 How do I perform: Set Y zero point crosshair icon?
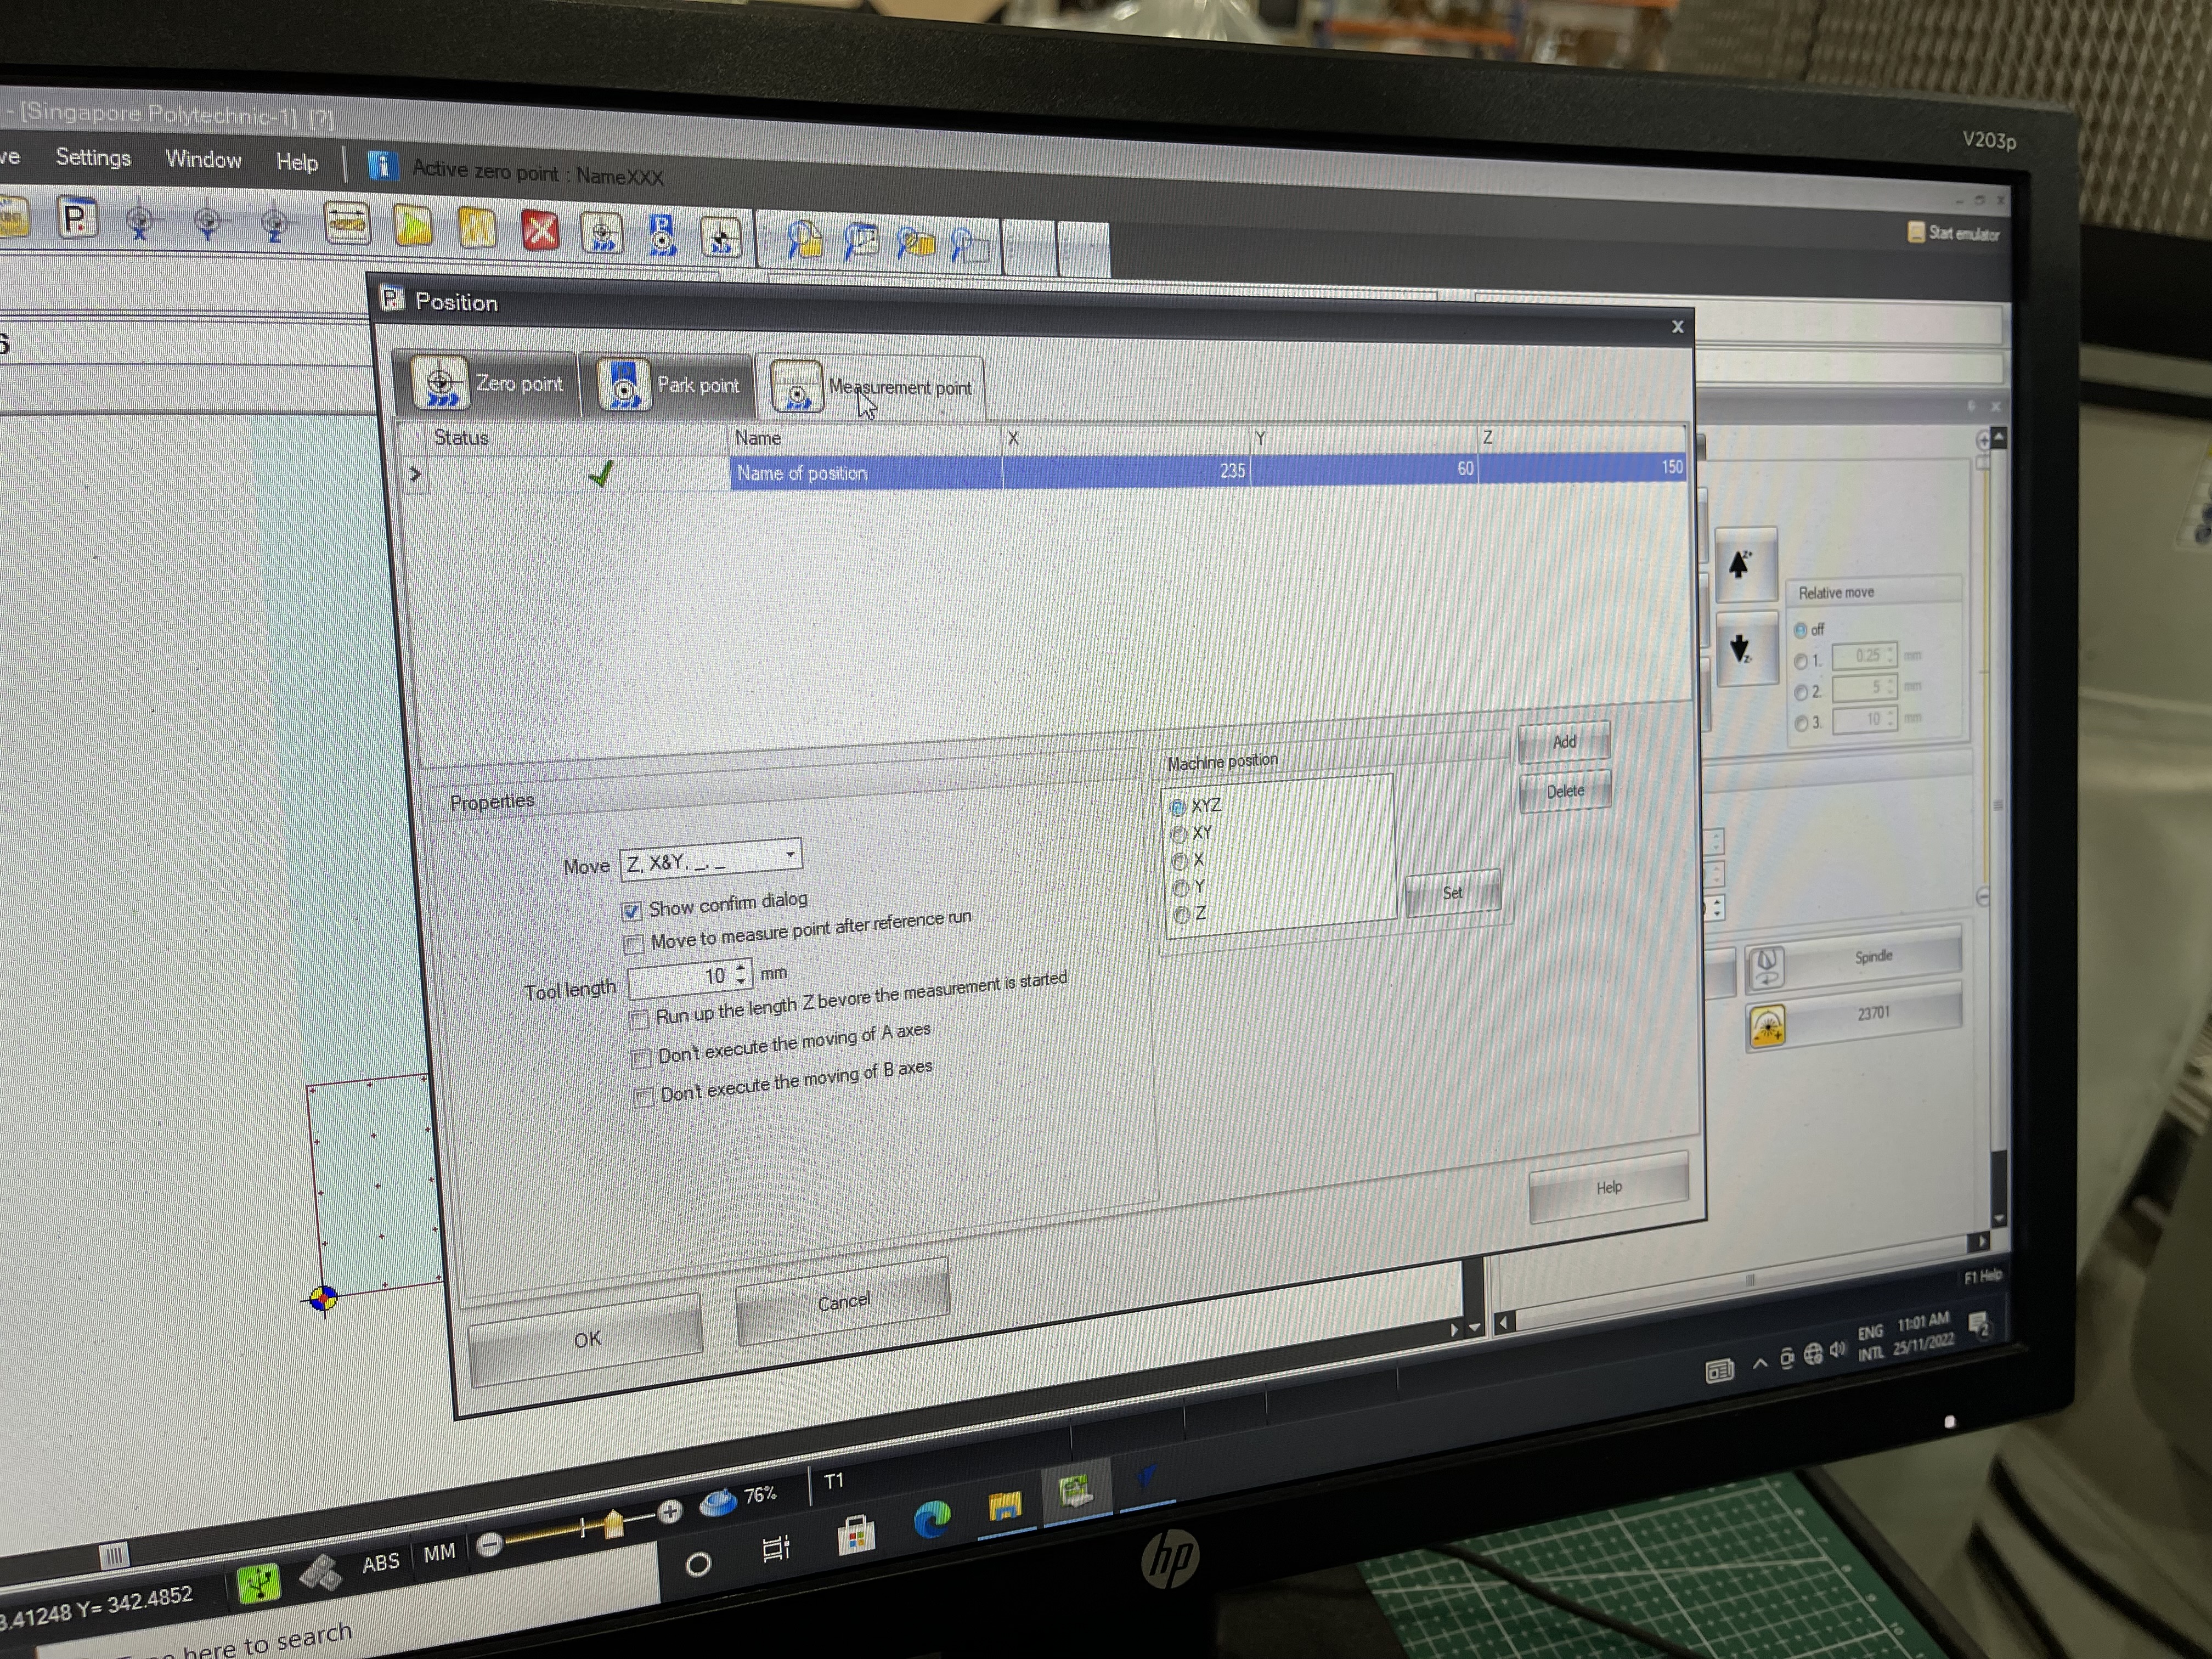pos(208,222)
